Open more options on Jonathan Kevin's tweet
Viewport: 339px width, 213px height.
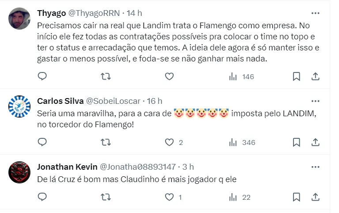[315, 167]
